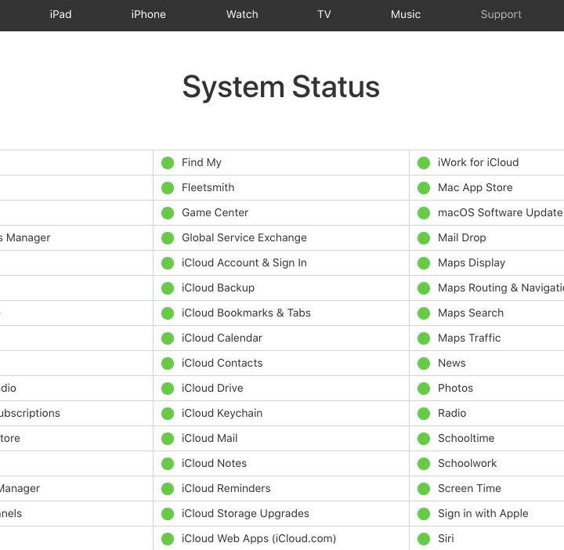Click green status dot for Find My
The width and height of the screenshot is (564, 550).
tap(168, 163)
